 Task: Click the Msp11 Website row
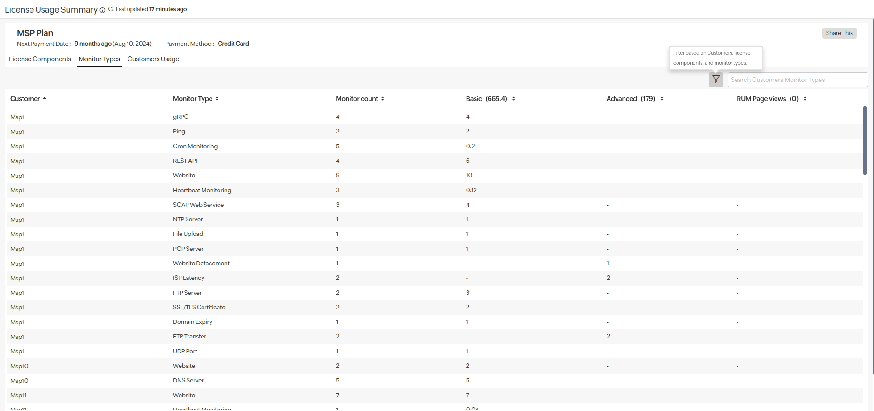[184, 396]
